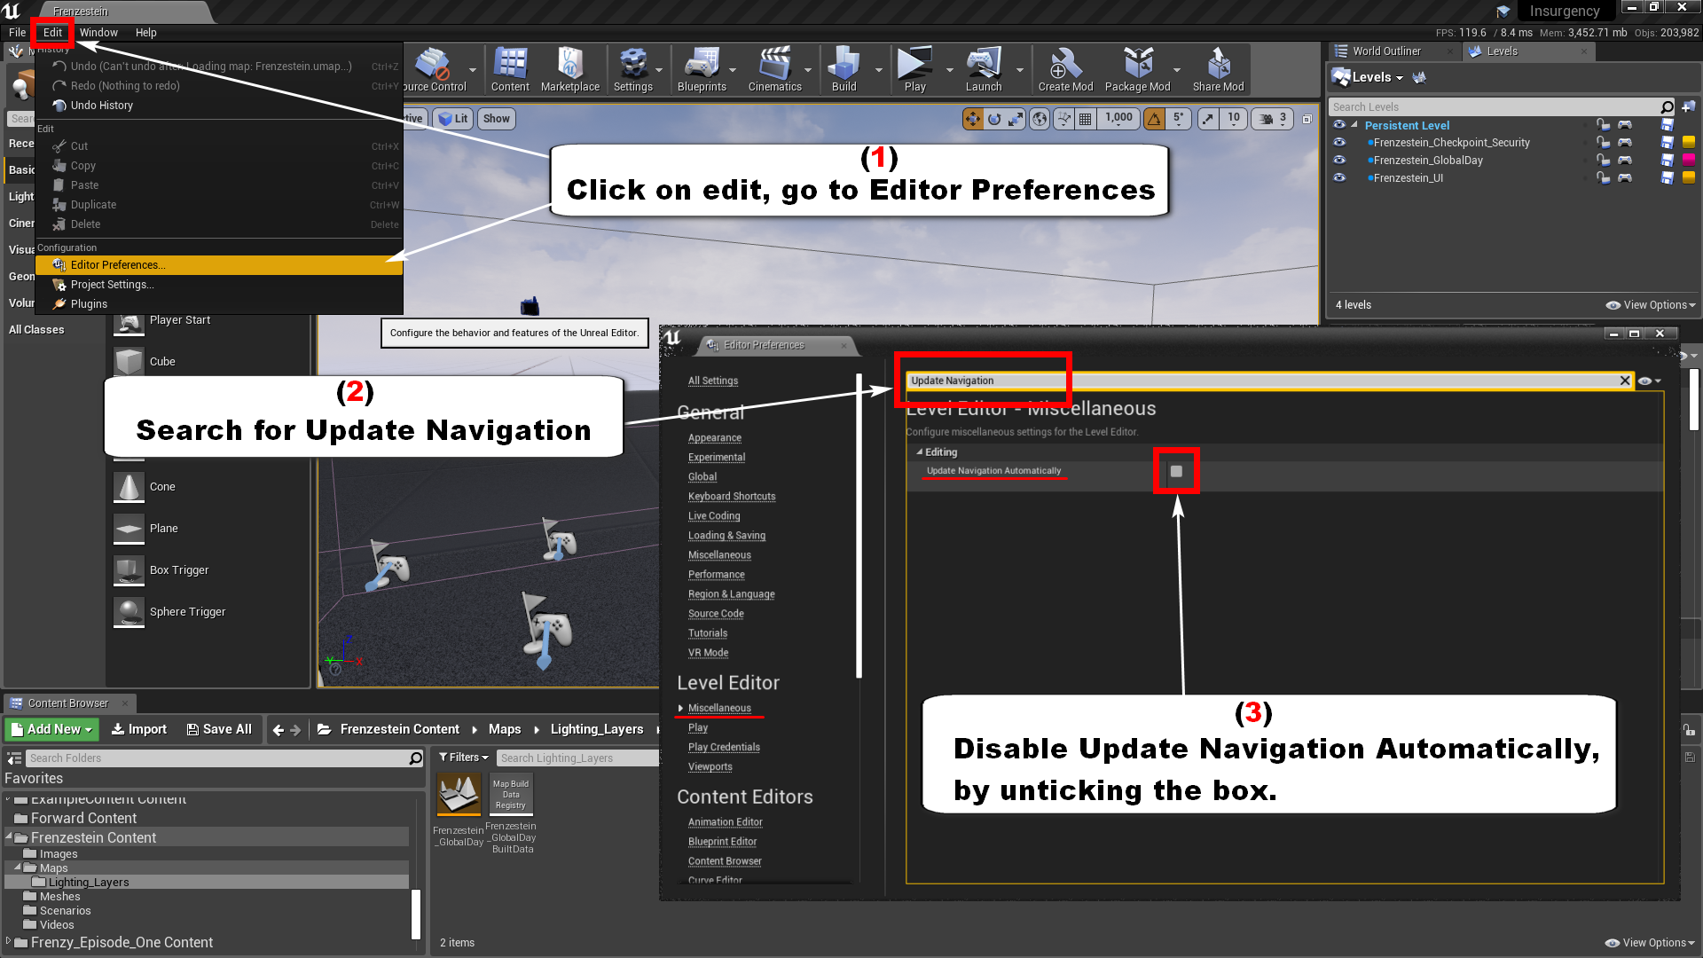The height and width of the screenshot is (958, 1703).
Task: Click the save icon for Persistent Level
Action: pyautogui.click(x=1668, y=125)
